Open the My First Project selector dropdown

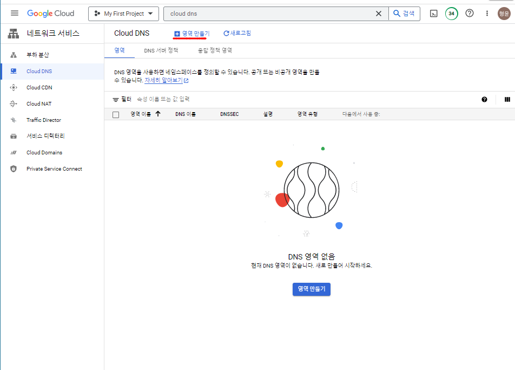tap(123, 14)
